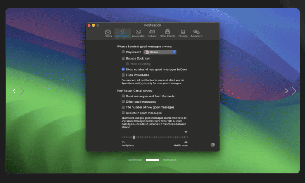This screenshot has height=183, width=305.
Task: Select the middle active carousel indicator
Action: point(152,160)
